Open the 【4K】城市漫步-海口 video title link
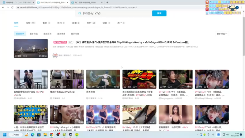The height and width of the screenshot is (138, 245). click(132, 42)
